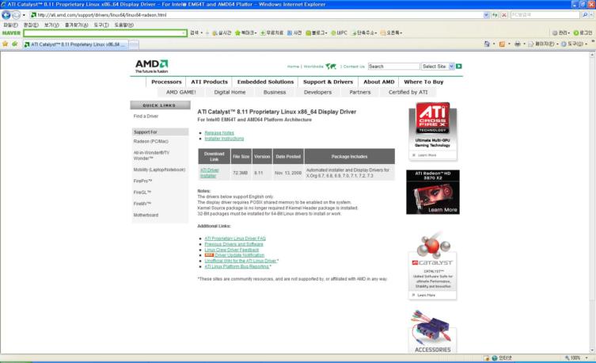
Task: Open the 도구(T) Tools menu
Action: pos(101,25)
